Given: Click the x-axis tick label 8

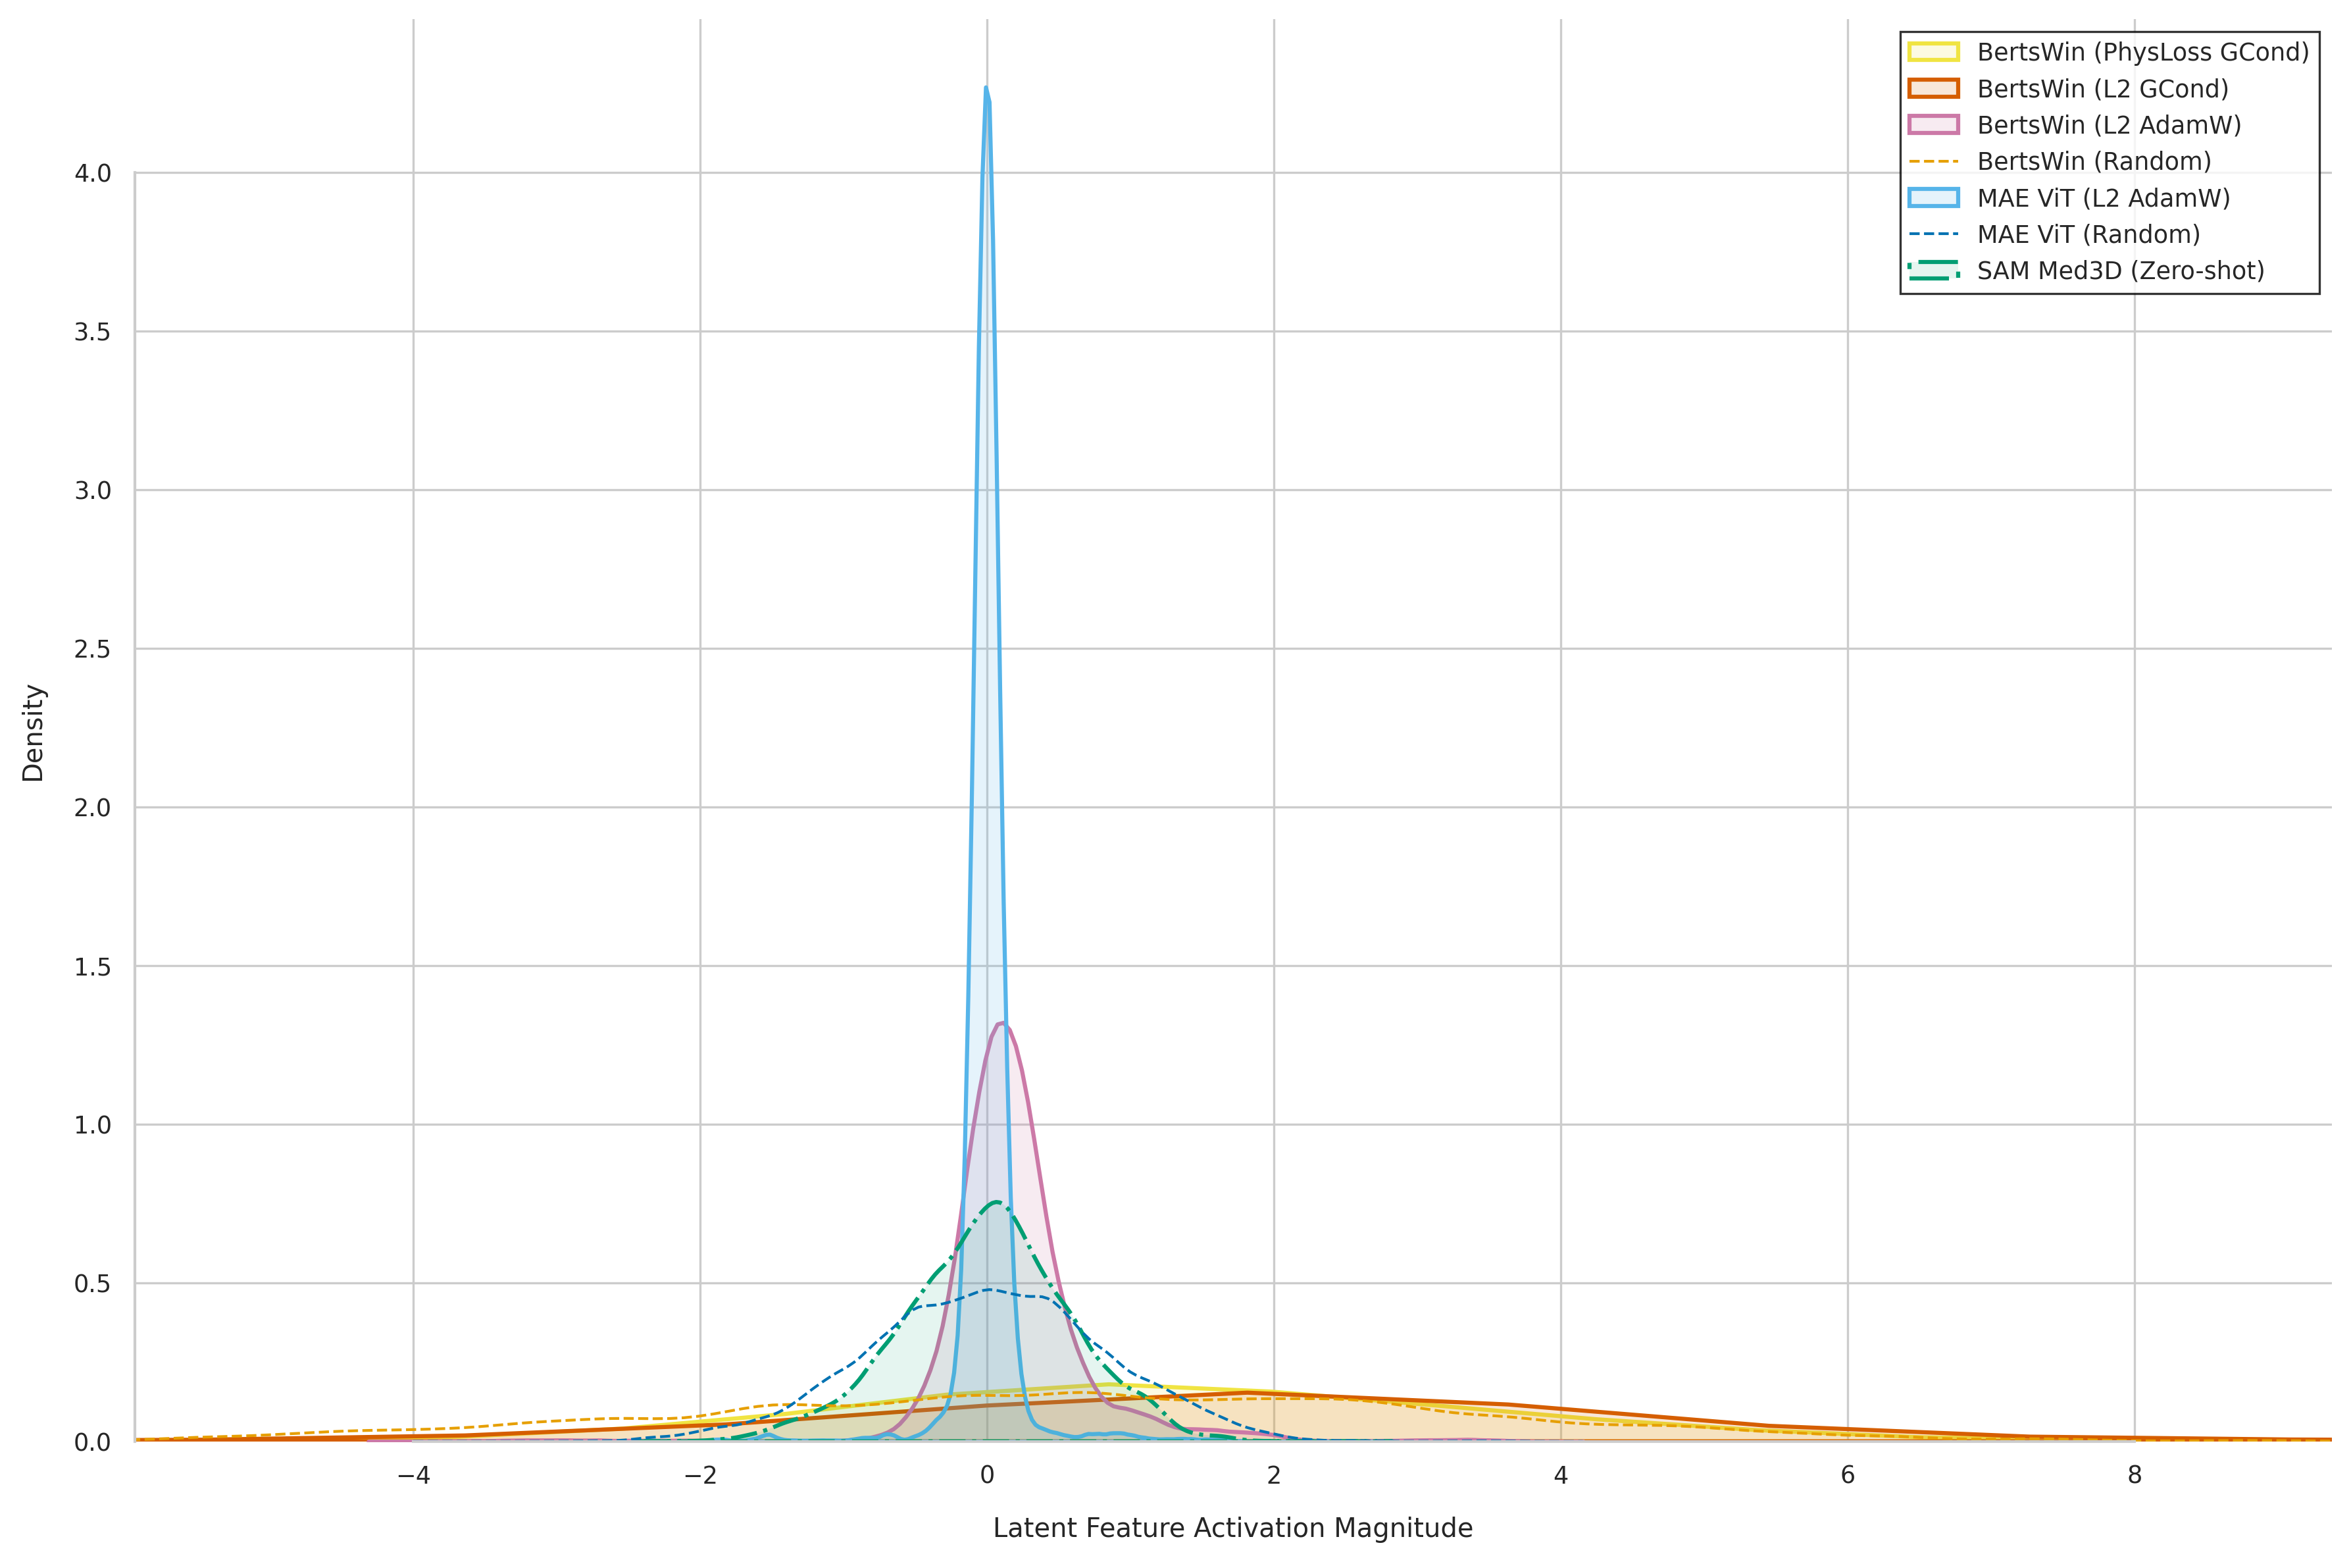Looking at the screenshot, I should 2134,1475.
